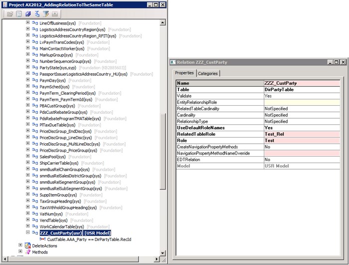Click the relation icon beside ShipCarrierTable(sys)
Image resolution: width=349 pixels, height=265 pixels.
(x=35, y=163)
